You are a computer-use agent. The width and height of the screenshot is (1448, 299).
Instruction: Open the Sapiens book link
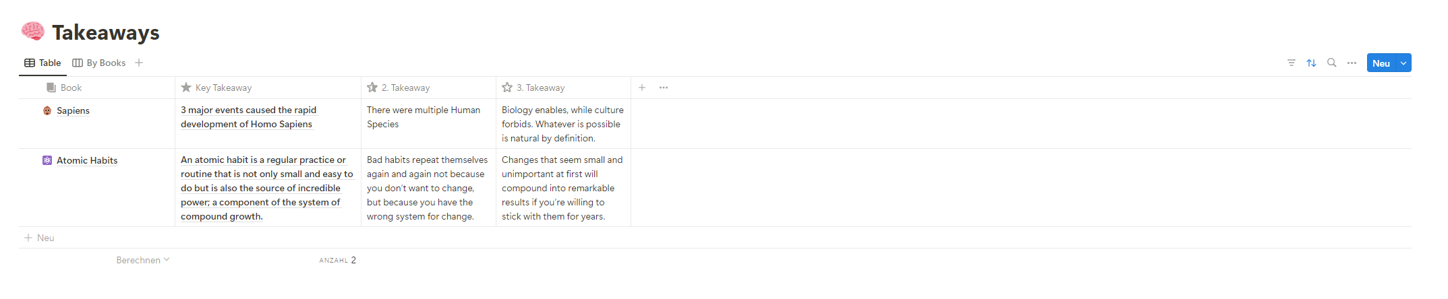pos(73,110)
